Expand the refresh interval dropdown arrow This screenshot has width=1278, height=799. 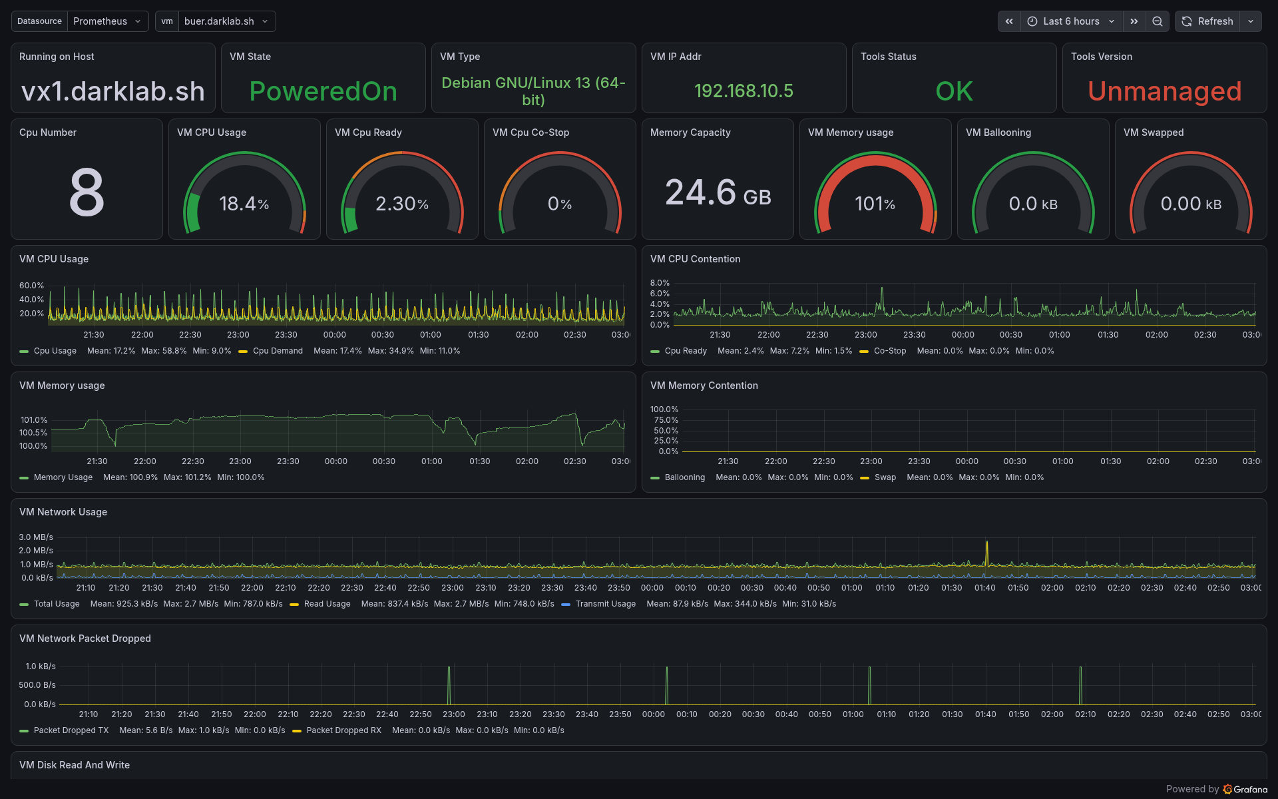(x=1251, y=21)
